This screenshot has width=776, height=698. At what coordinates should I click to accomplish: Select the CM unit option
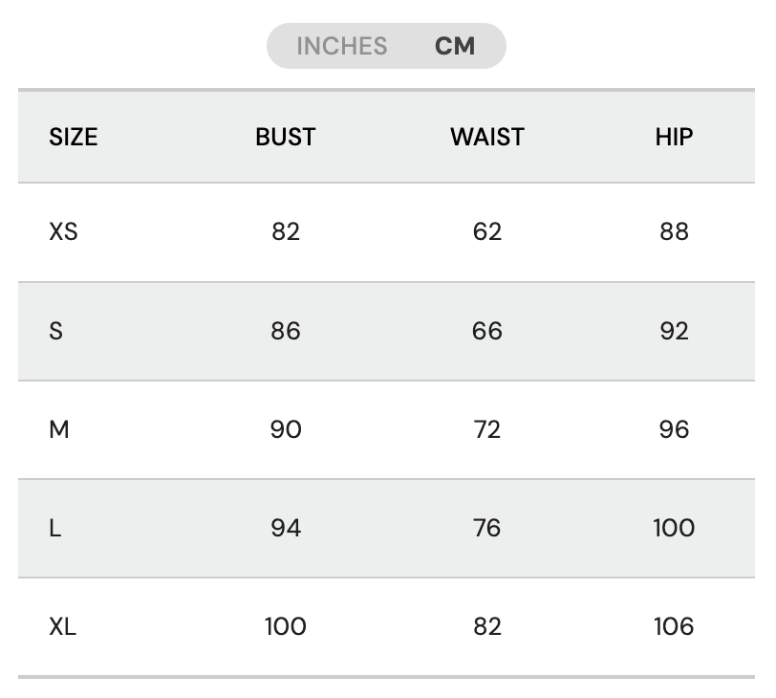455,46
